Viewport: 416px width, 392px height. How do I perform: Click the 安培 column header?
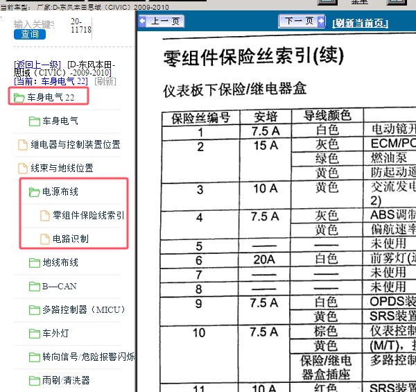point(266,117)
